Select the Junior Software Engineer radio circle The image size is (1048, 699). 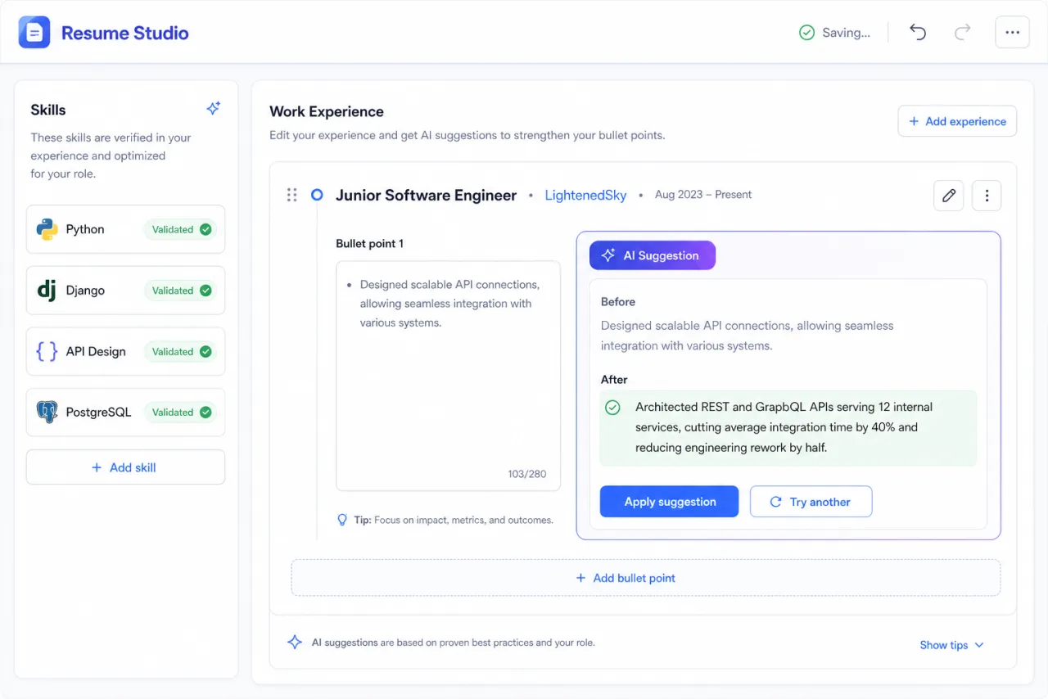[317, 195]
